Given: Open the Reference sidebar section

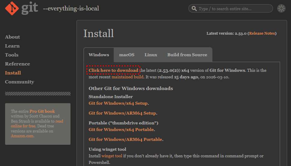Looking at the screenshot, I should point(17,64).
